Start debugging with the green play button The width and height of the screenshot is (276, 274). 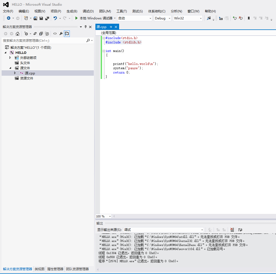[77, 18]
